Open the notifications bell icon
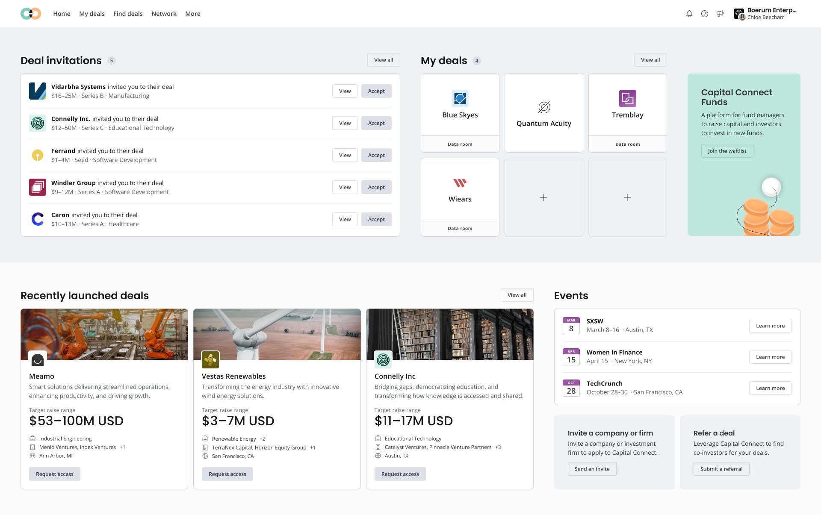The image size is (821, 515). [689, 13]
